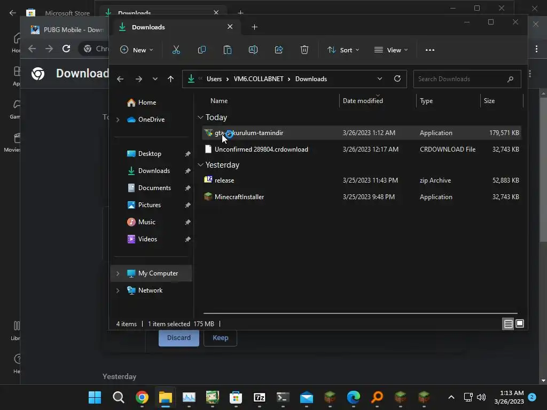Viewport: 547px width, 410px height.
Task: Close the Downloads tab
Action: click(230, 27)
